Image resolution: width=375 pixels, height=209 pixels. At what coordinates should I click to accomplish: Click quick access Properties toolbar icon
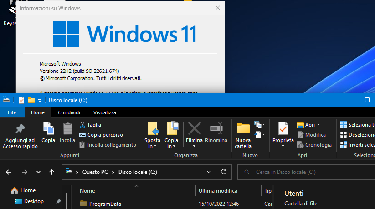21,100
